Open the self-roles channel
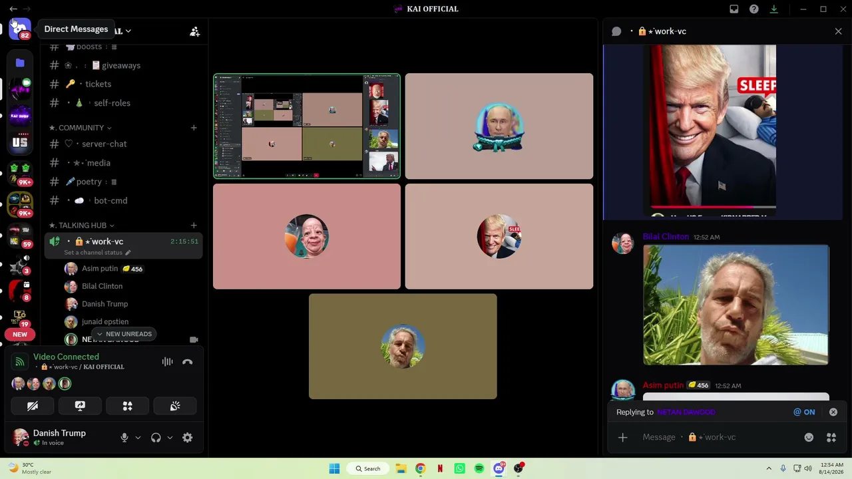This screenshot has width=852, height=479. coord(123,103)
